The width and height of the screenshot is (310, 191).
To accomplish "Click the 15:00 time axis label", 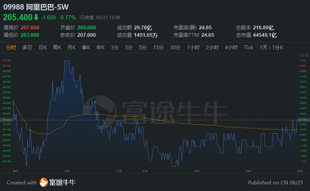I will point(248,171).
